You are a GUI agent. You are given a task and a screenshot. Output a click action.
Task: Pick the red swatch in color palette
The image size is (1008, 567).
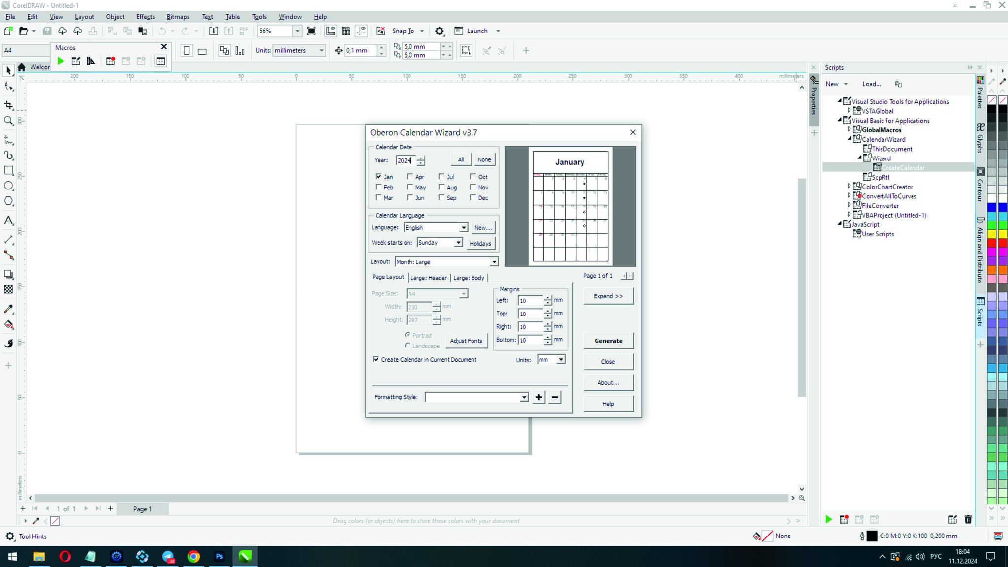click(x=992, y=243)
